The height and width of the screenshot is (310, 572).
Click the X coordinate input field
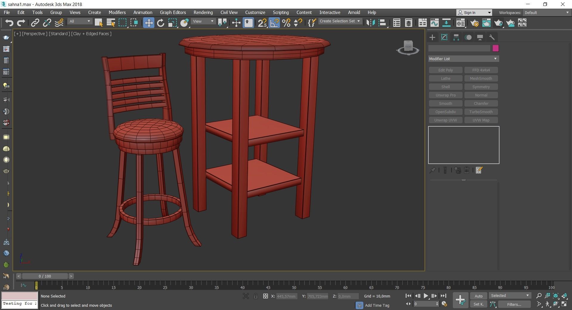(286, 296)
